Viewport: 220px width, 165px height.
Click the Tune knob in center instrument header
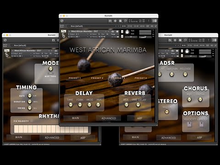[x=127, y=32]
